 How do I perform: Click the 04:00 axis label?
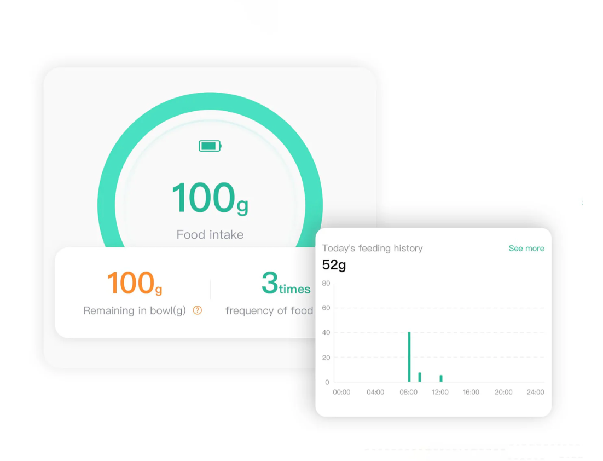point(375,392)
